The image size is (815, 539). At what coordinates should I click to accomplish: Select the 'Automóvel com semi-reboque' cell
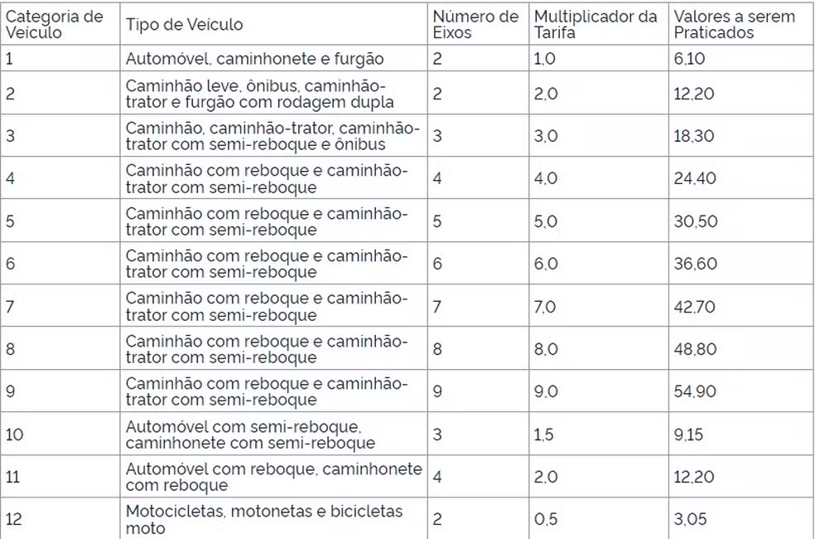274,434
